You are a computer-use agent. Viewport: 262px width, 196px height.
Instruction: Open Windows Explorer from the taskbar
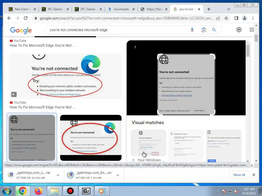54,191
